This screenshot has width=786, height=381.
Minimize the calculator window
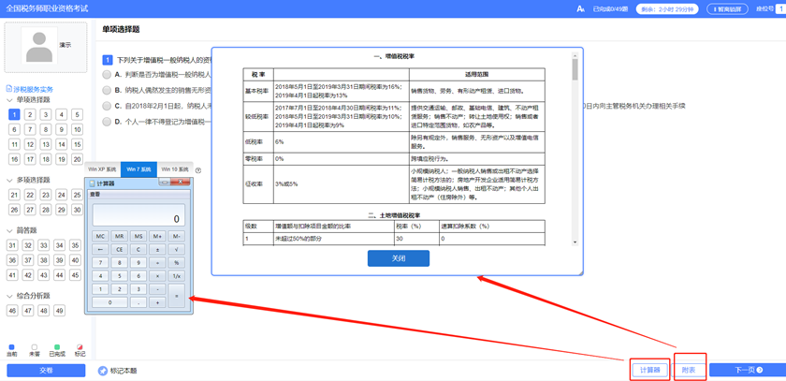click(x=165, y=183)
